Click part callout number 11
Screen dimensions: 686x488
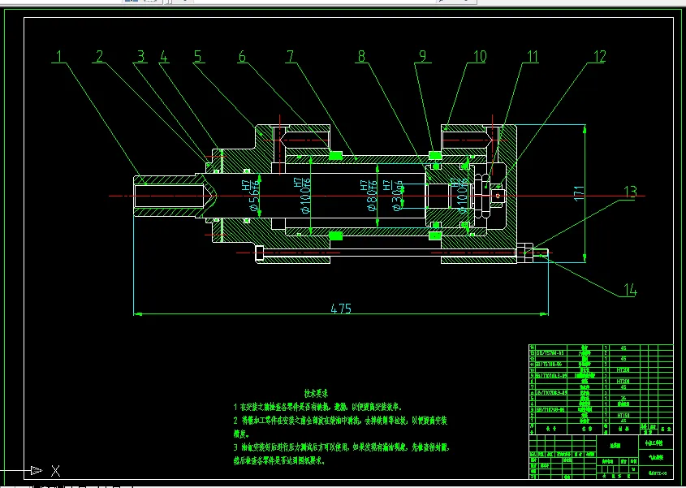click(x=532, y=57)
